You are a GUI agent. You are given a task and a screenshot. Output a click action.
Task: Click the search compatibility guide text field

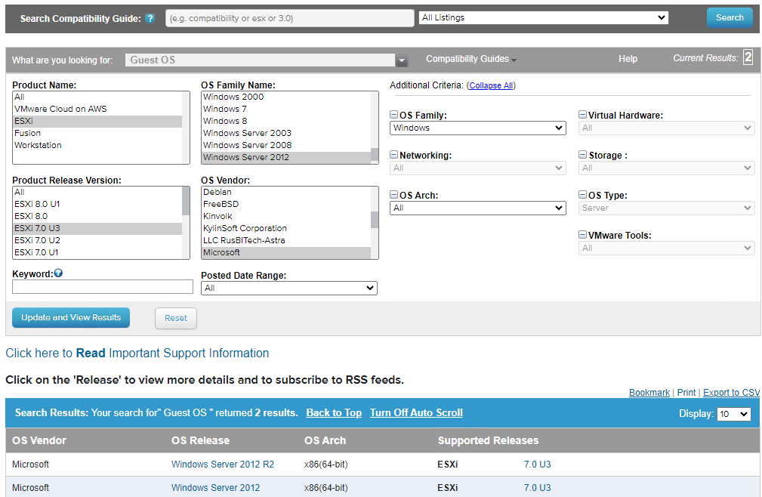pyautogui.click(x=290, y=18)
